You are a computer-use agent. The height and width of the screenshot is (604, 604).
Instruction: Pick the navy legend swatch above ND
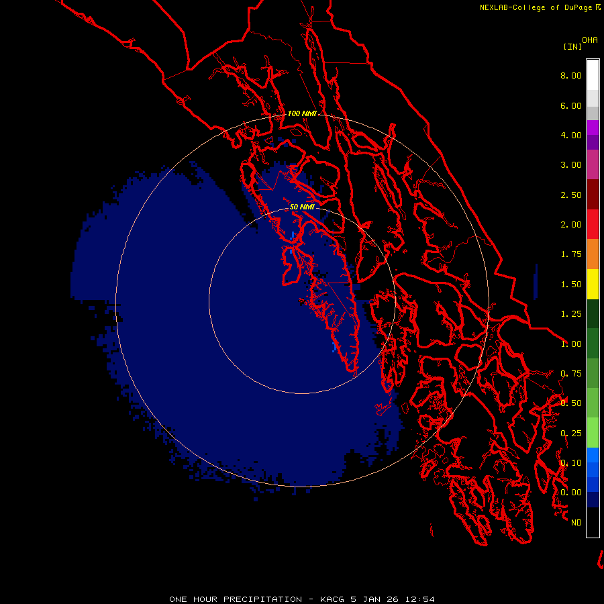pos(593,499)
